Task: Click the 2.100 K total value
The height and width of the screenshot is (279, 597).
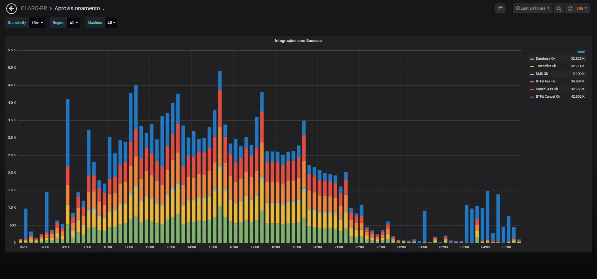Action: pos(579,74)
